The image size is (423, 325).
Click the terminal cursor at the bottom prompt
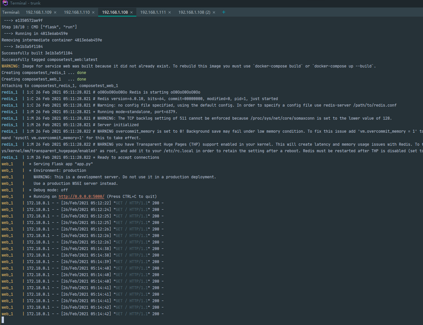(x=3, y=320)
